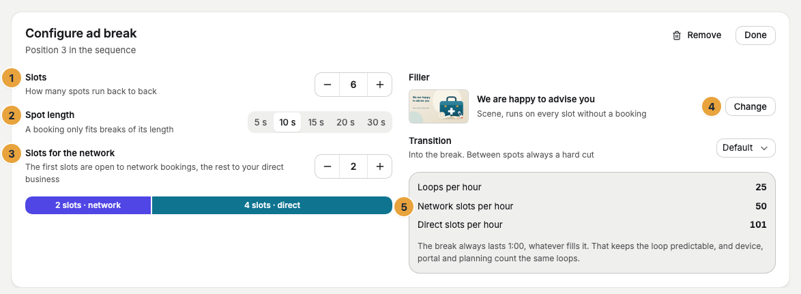The width and height of the screenshot is (801, 294).
Task: Decrease Slots count with minus button
Action: [x=328, y=85]
